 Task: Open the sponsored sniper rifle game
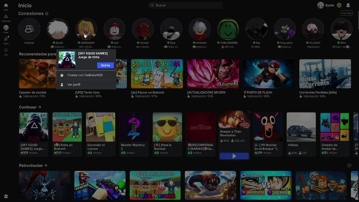(x=100, y=185)
